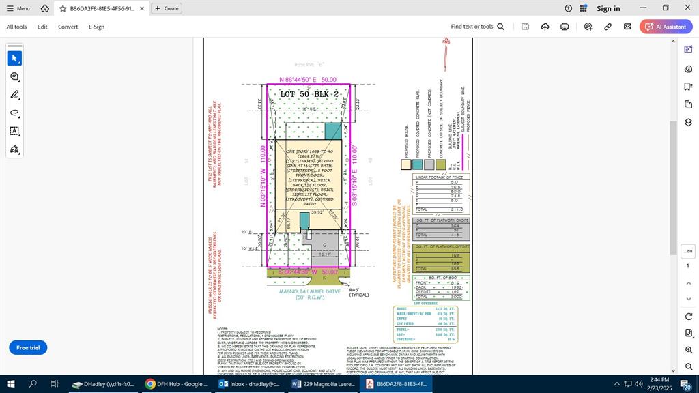Open Windows taskbar search
699x393 pixels.
pyautogui.click(x=33, y=383)
